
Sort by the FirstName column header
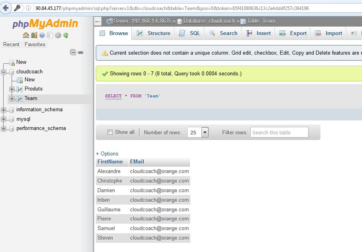pyautogui.click(x=110, y=161)
